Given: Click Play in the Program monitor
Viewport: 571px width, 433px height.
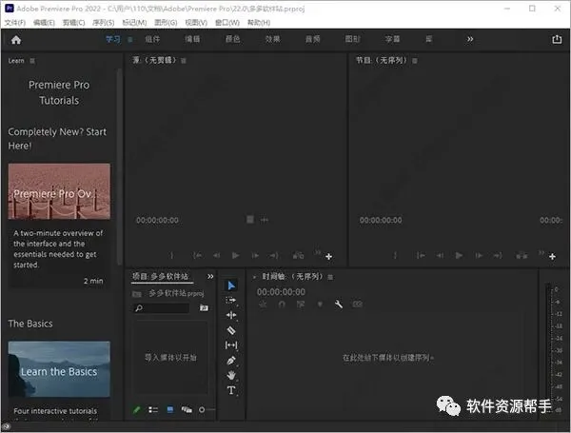Looking at the screenshot, I should coord(459,256).
